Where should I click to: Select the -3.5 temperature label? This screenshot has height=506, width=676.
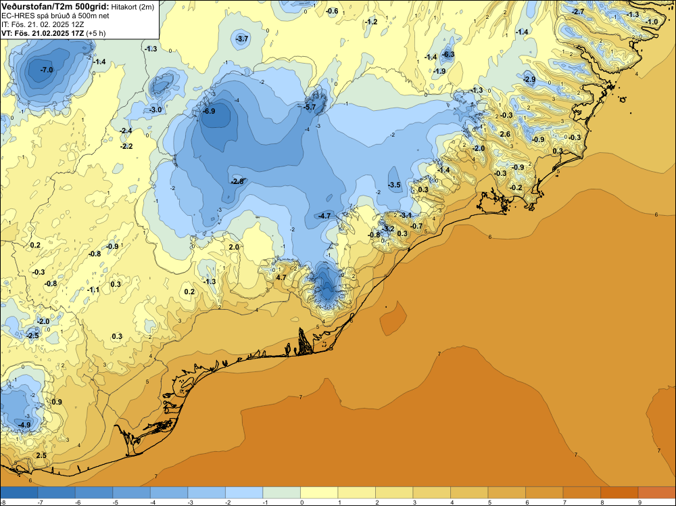395,185
